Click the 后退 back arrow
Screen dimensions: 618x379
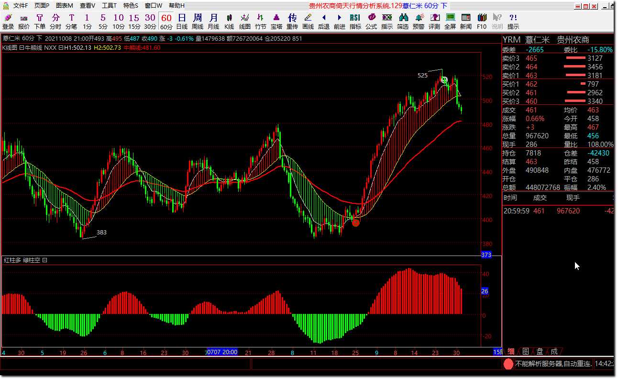pos(324,22)
